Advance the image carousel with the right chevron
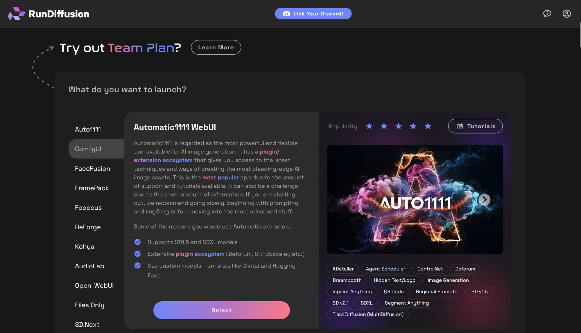Screen dimensions: 581x333 click(x=484, y=200)
